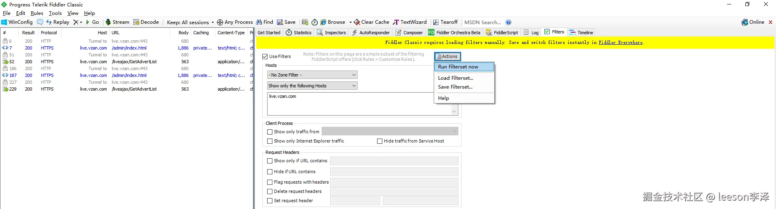Screen dimensions: 776x209
Task: Enable Set request header checkbox
Action: pyautogui.click(x=270, y=201)
